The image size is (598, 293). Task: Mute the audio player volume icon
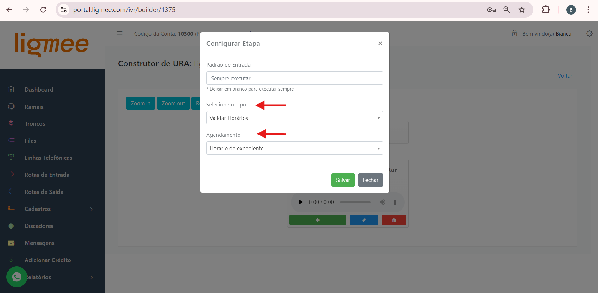point(382,202)
